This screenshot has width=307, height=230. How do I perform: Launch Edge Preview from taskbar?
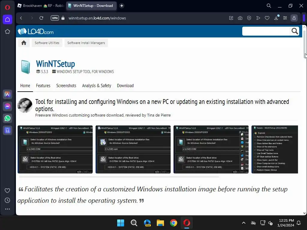coord(147,223)
